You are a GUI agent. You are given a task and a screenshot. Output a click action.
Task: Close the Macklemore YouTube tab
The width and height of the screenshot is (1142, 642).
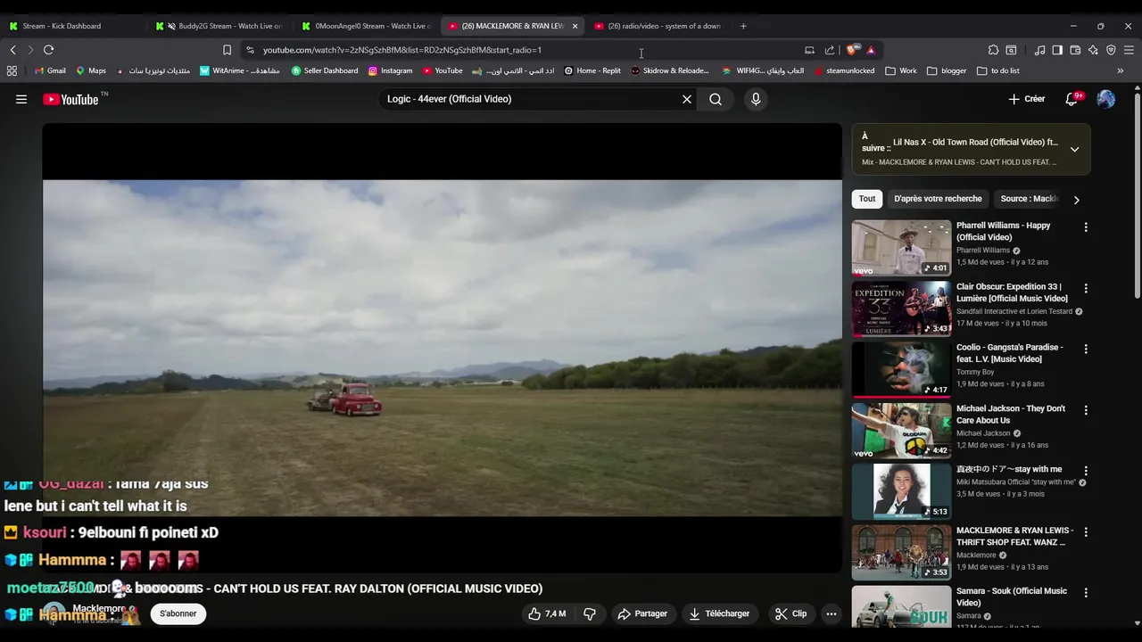[575, 26]
